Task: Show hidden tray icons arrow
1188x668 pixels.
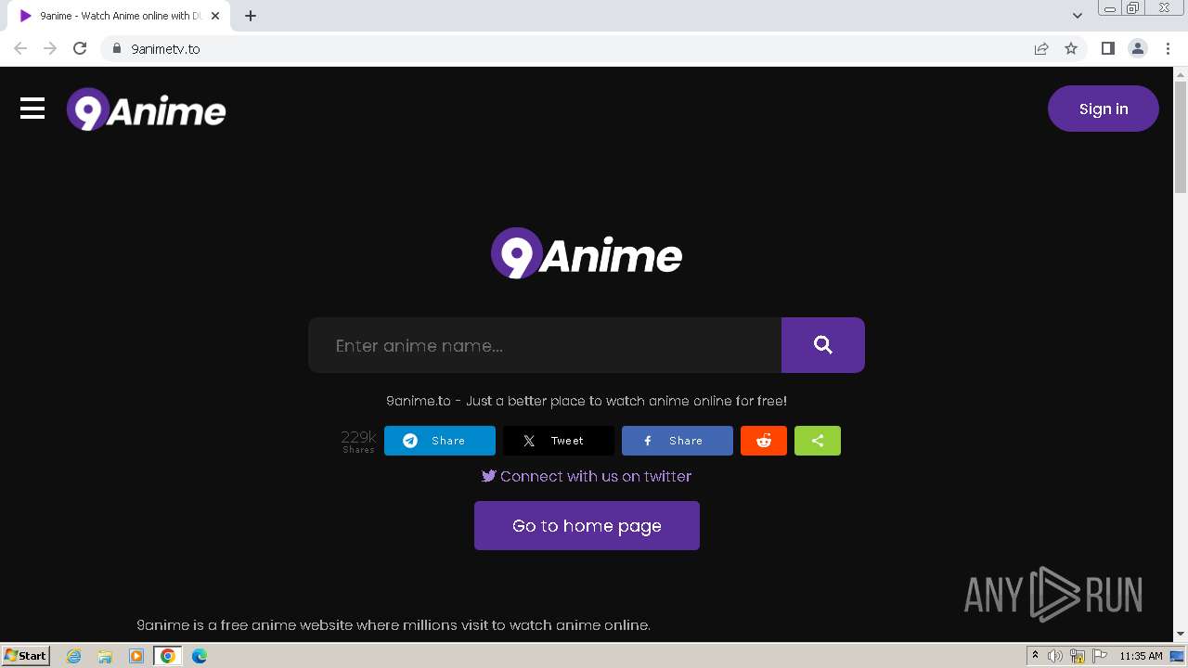Action: pos(1035,656)
